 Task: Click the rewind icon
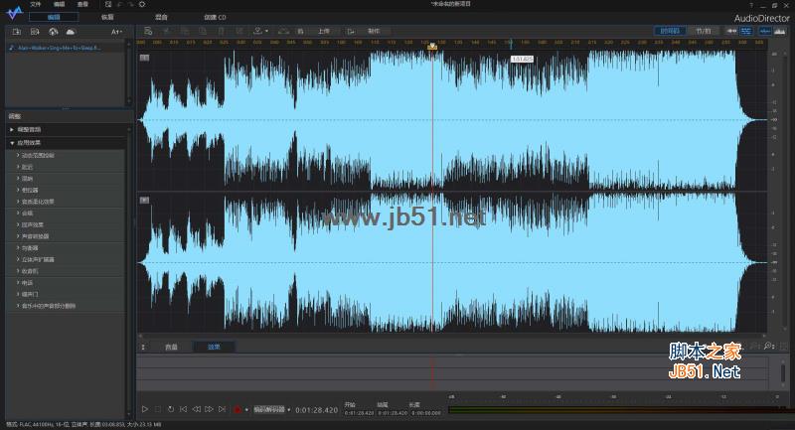[x=196, y=409]
